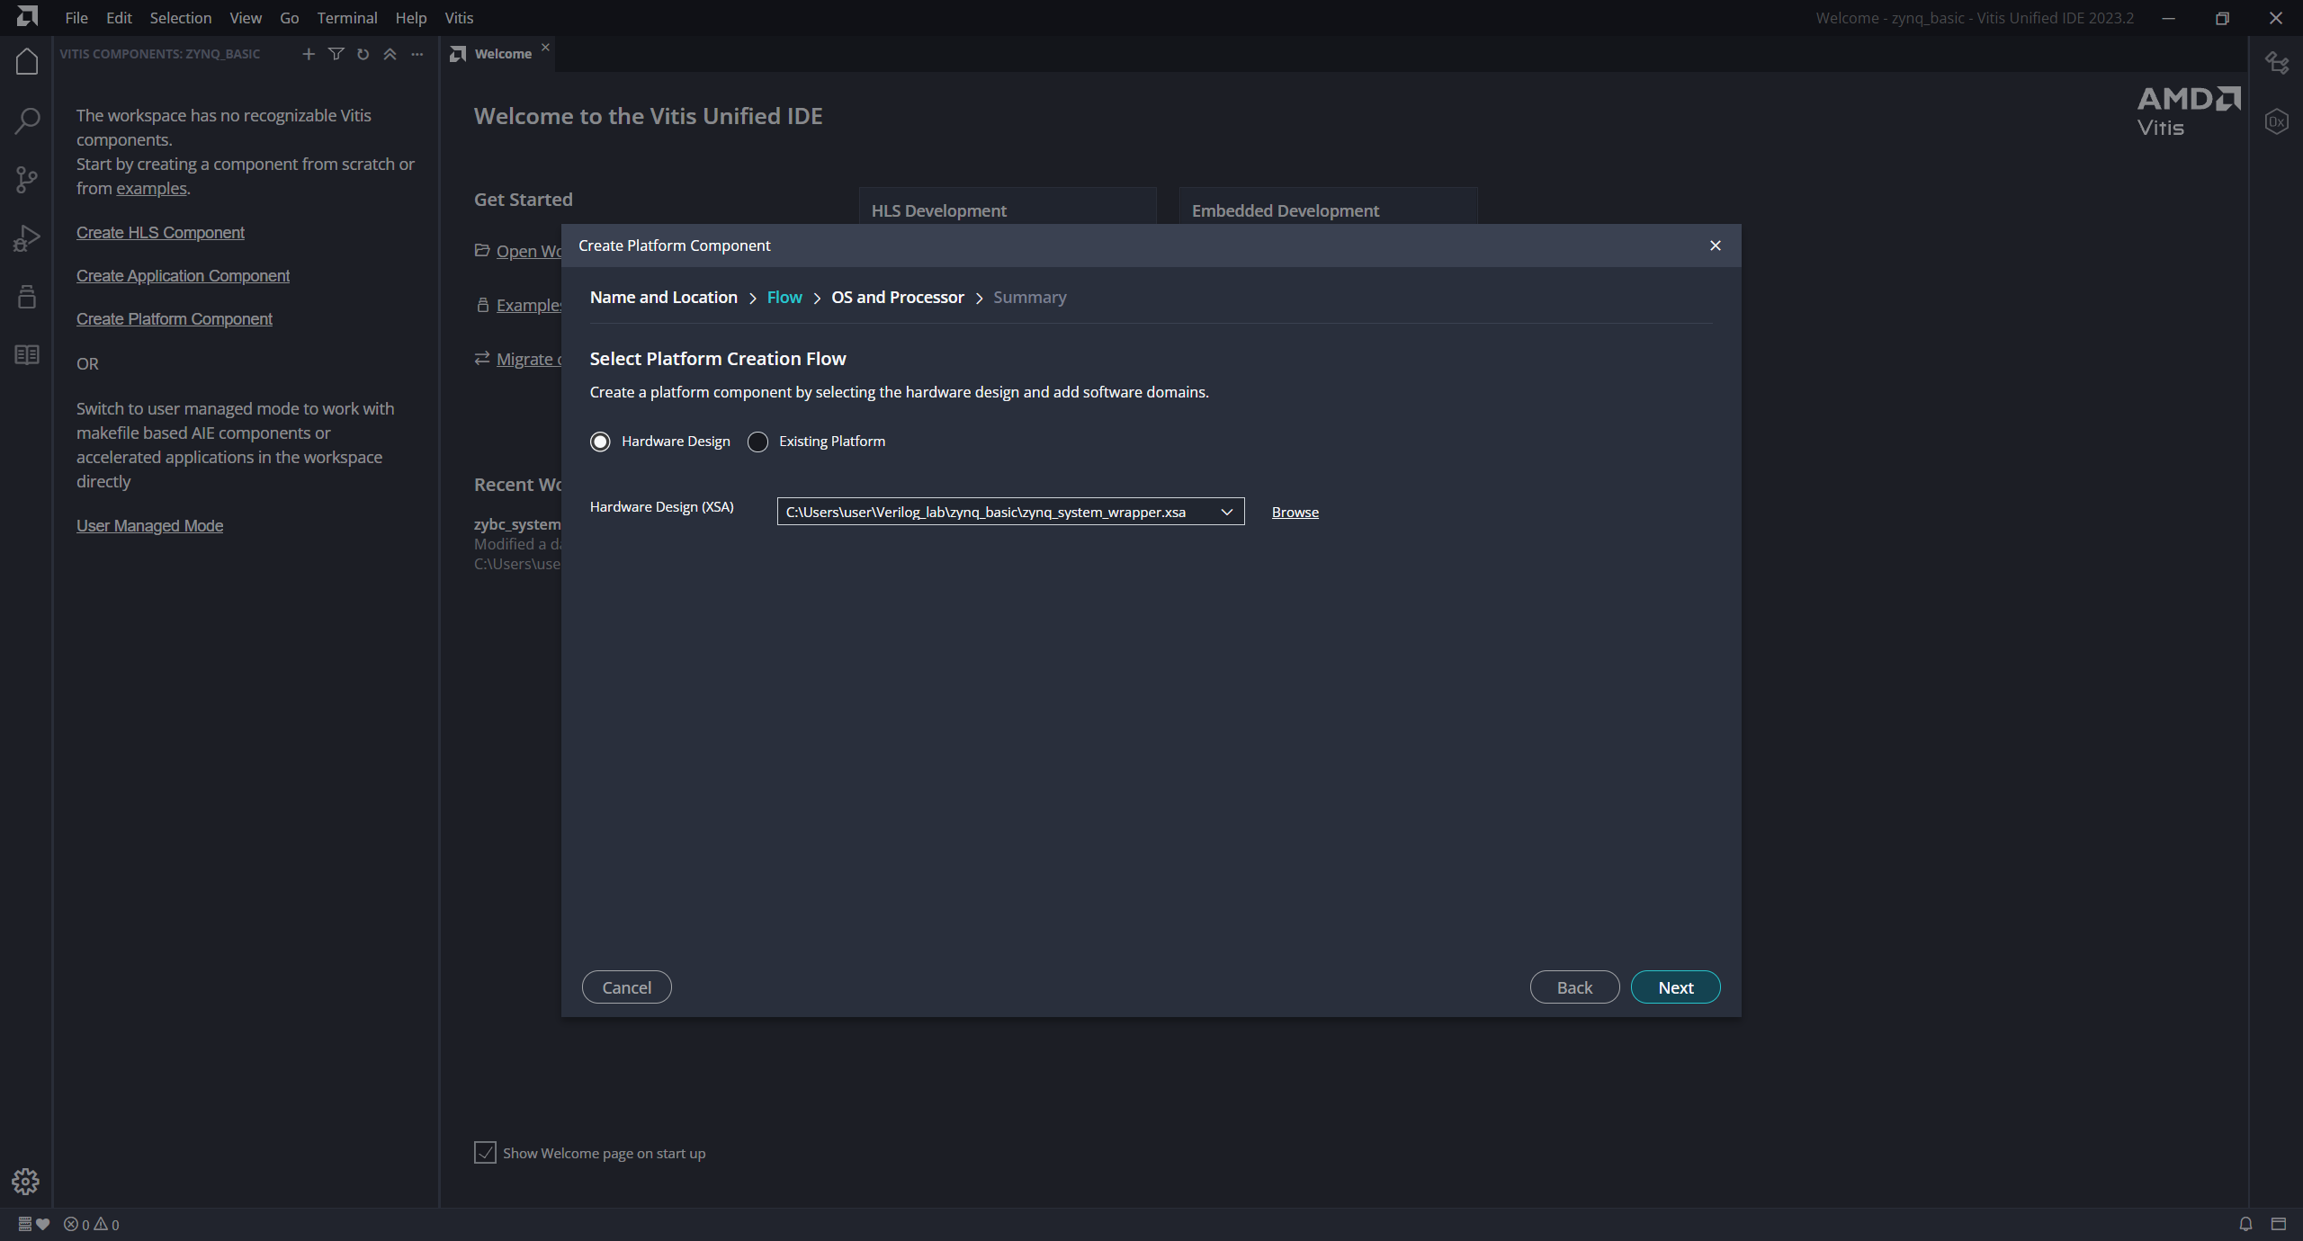Select the Existing Platform radio button
The height and width of the screenshot is (1241, 2303).
(x=757, y=442)
